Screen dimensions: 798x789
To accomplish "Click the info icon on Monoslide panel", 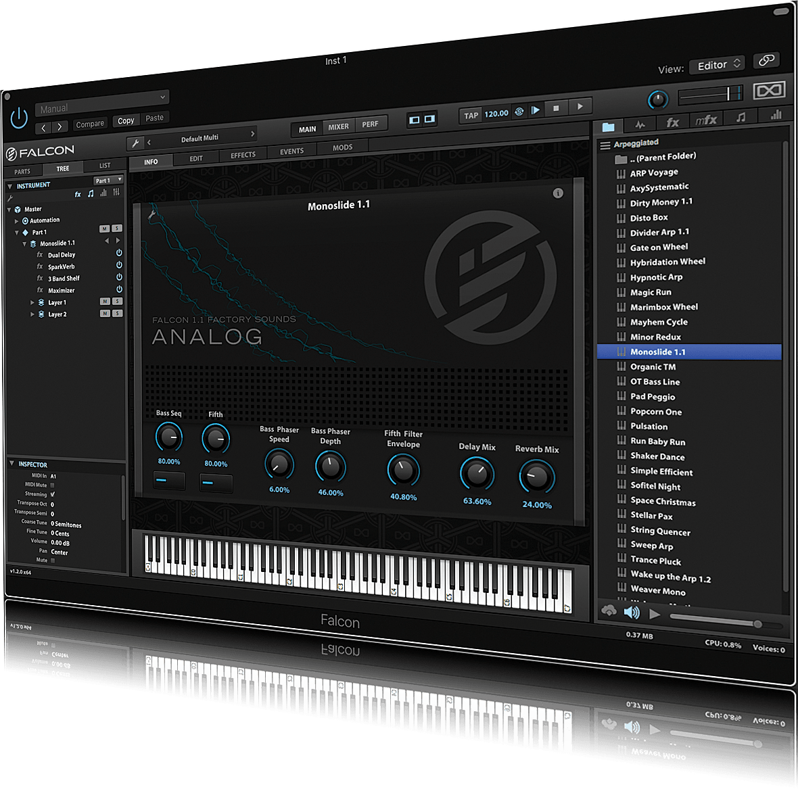I will (x=558, y=193).
